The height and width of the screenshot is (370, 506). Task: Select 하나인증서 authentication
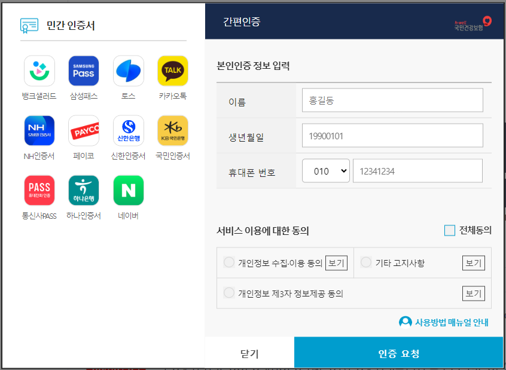84,189
